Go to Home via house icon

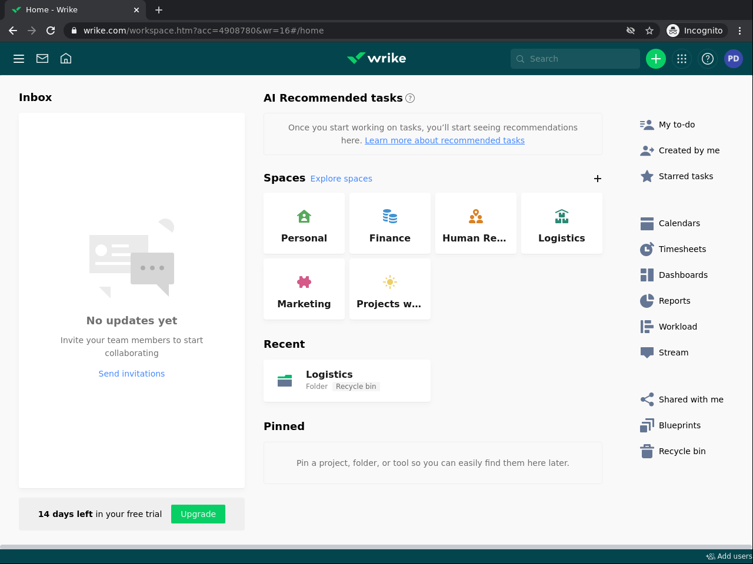(66, 59)
